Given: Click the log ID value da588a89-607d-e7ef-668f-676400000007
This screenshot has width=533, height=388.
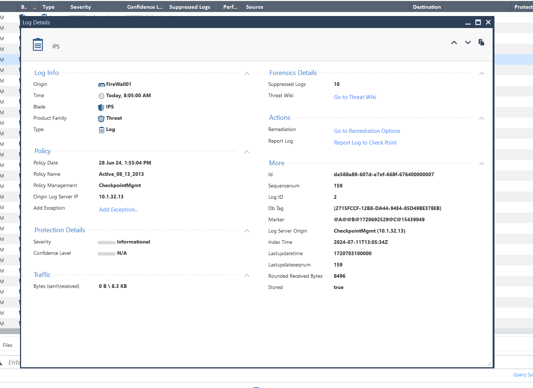Looking at the screenshot, I should pos(384,174).
